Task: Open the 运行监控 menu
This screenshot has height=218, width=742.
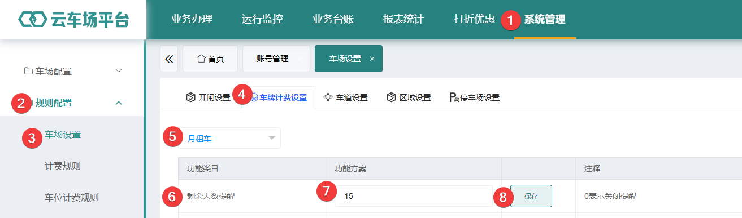Action: pos(262,19)
